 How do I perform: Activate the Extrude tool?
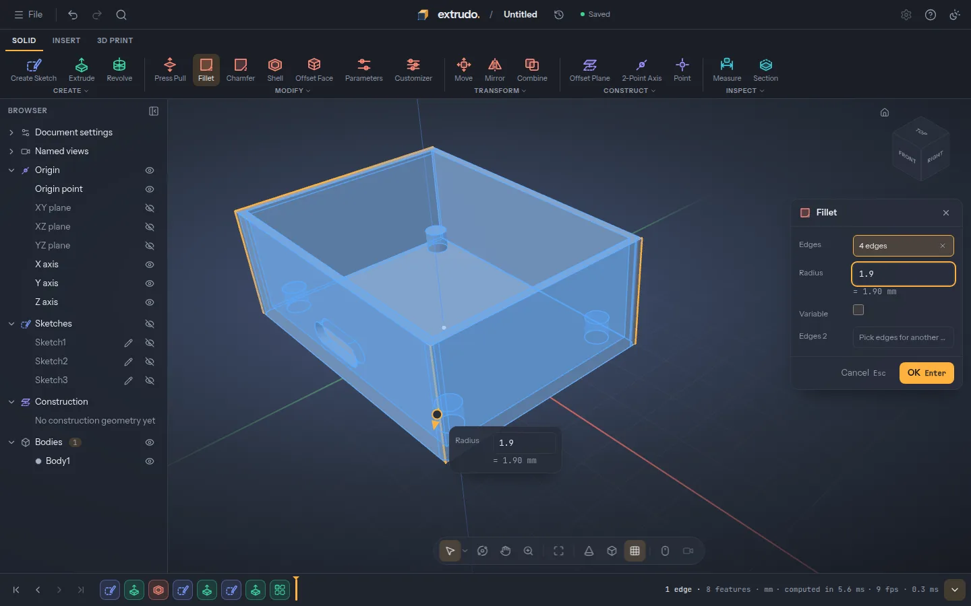tap(82, 70)
